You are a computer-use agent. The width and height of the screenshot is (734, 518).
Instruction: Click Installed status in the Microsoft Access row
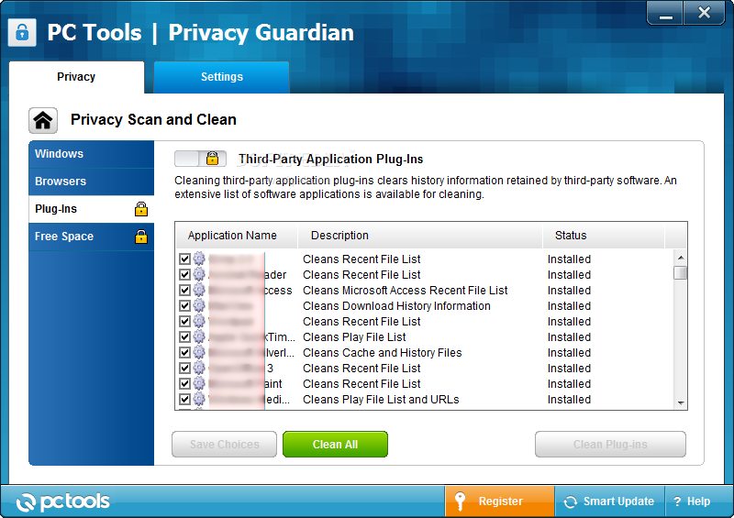pos(569,290)
